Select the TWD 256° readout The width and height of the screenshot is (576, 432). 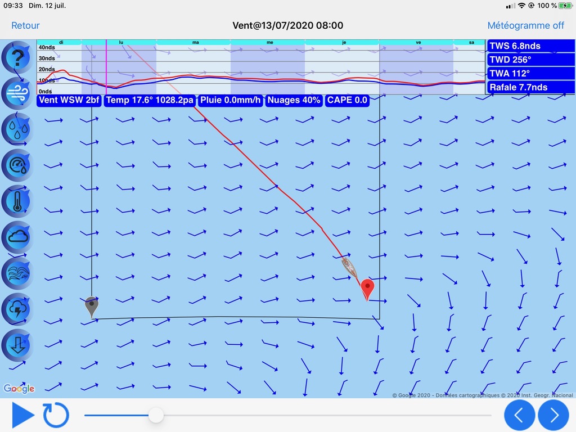531,60
